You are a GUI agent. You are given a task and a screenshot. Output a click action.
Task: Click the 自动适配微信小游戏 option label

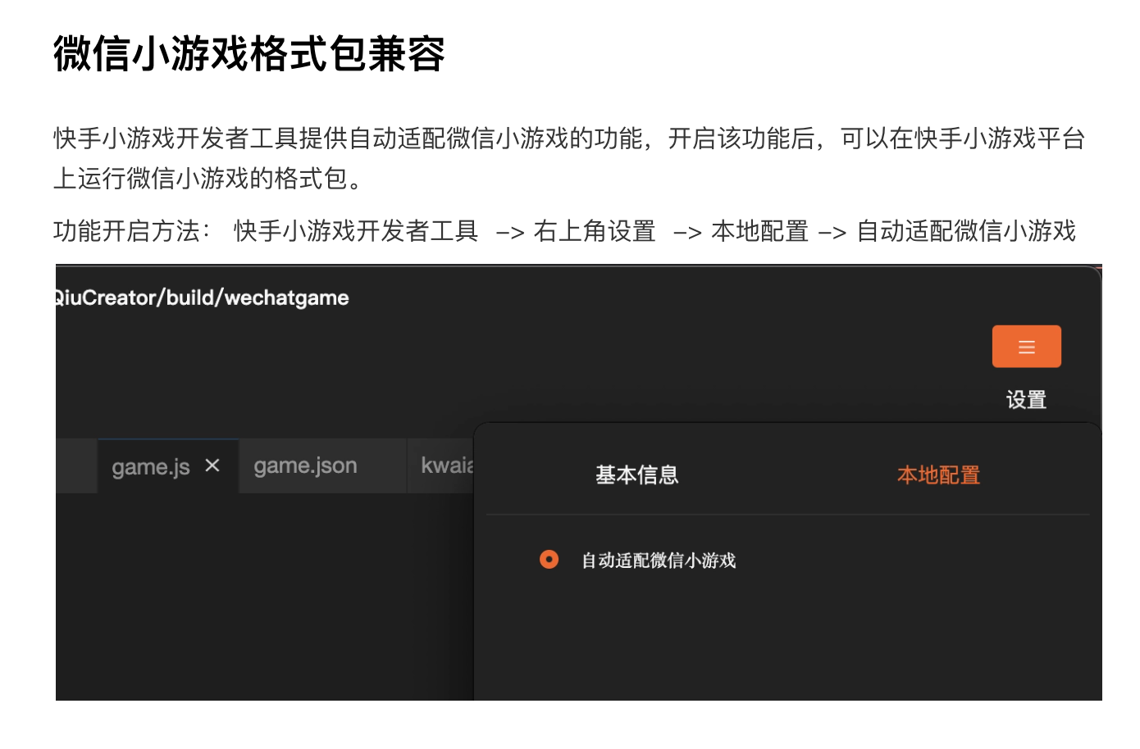pyautogui.click(x=659, y=561)
